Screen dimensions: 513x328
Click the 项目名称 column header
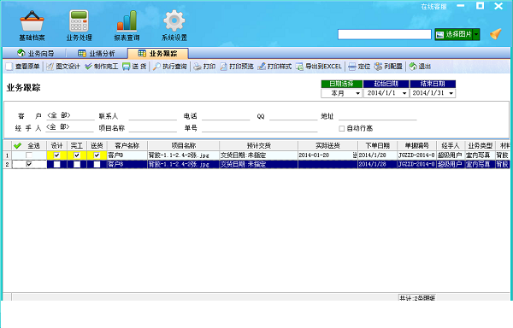tap(183, 145)
